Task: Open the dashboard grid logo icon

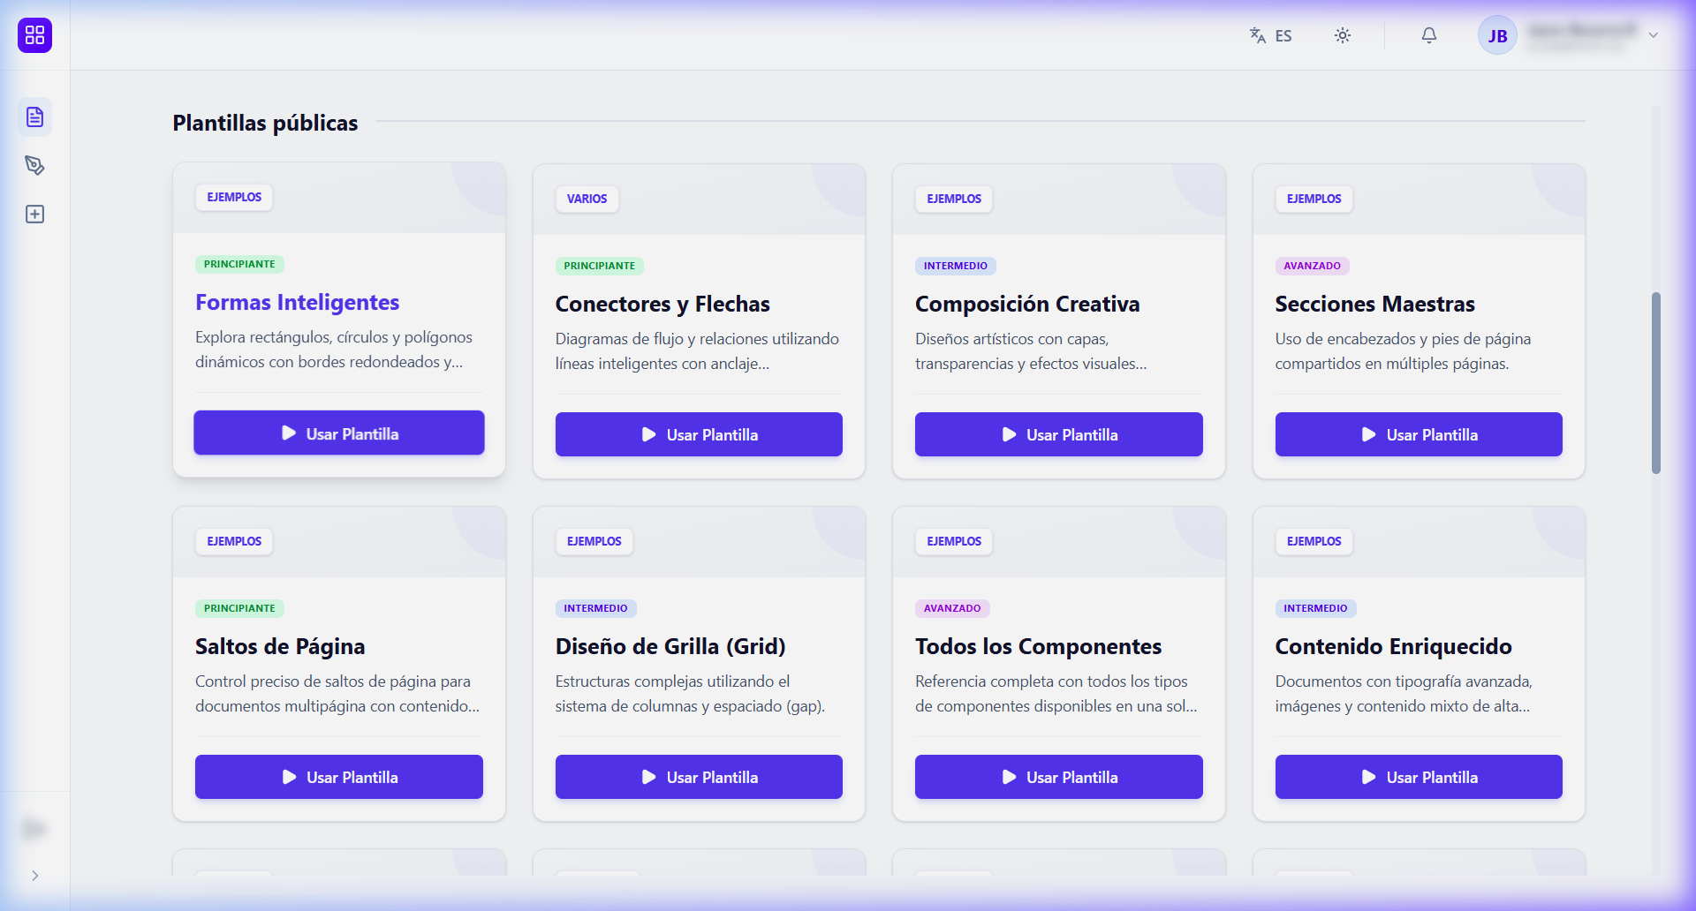Action: tap(34, 35)
